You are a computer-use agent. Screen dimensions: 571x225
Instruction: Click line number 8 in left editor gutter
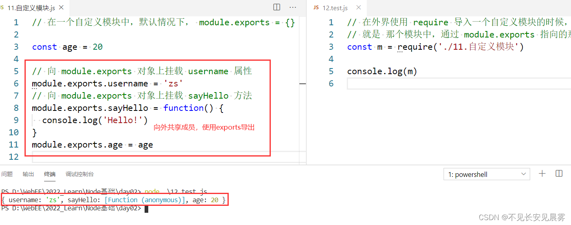pos(16,108)
